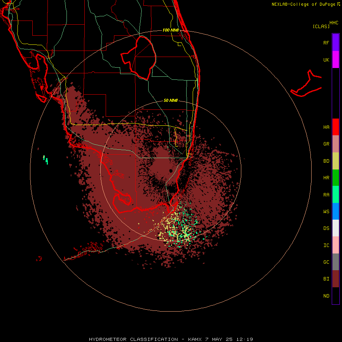This screenshot has width=342, height=342.
Task: Click the 'GC' legend label
Action: pyautogui.click(x=326, y=262)
